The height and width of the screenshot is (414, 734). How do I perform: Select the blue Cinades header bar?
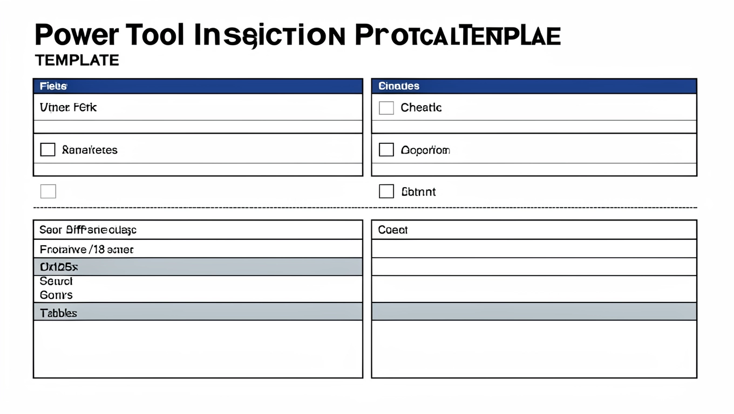coord(534,86)
